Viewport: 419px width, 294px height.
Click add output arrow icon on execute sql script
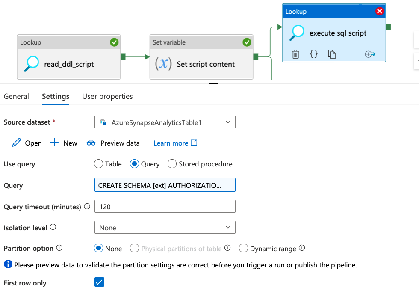pyautogui.click(x=370, y=54)
